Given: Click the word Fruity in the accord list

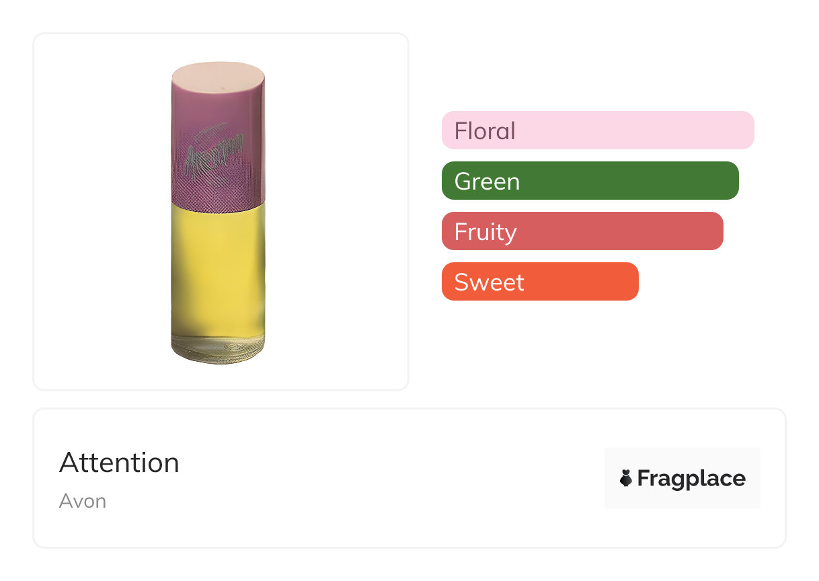Looking at the screenshot, I should [x=485, y=232].
